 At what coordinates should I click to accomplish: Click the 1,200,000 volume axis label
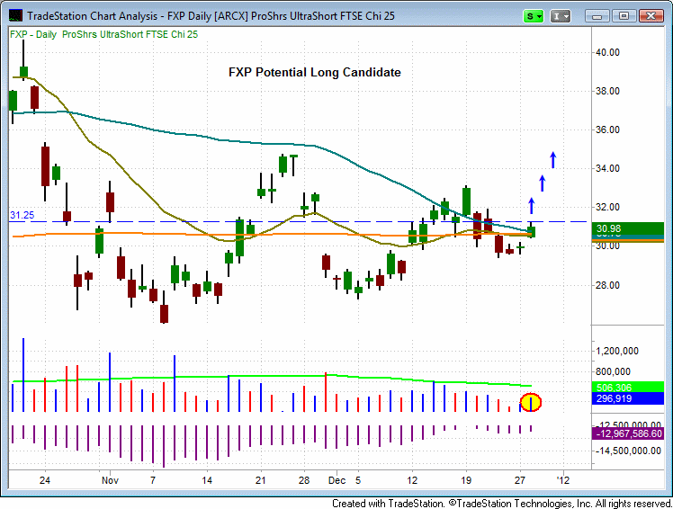point(617,351)
